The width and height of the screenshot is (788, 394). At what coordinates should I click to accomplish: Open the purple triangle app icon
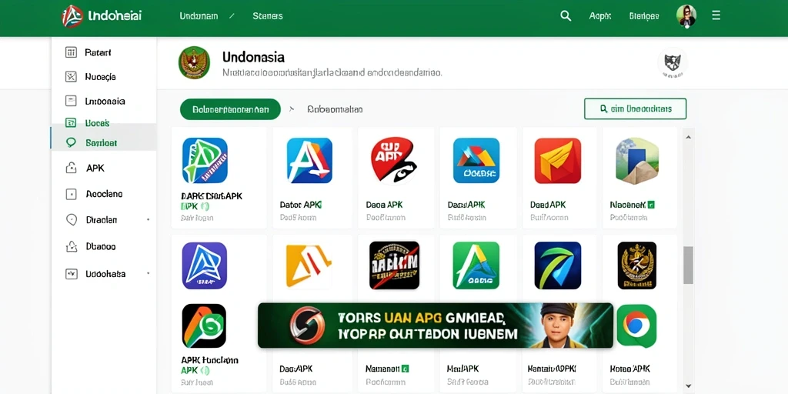point(205,265)
